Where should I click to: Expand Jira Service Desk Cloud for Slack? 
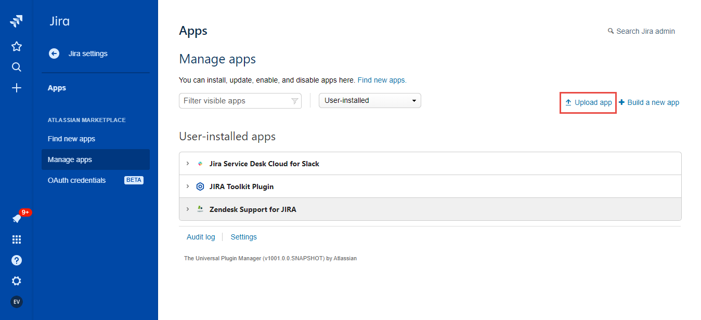[x=188, y=164]
